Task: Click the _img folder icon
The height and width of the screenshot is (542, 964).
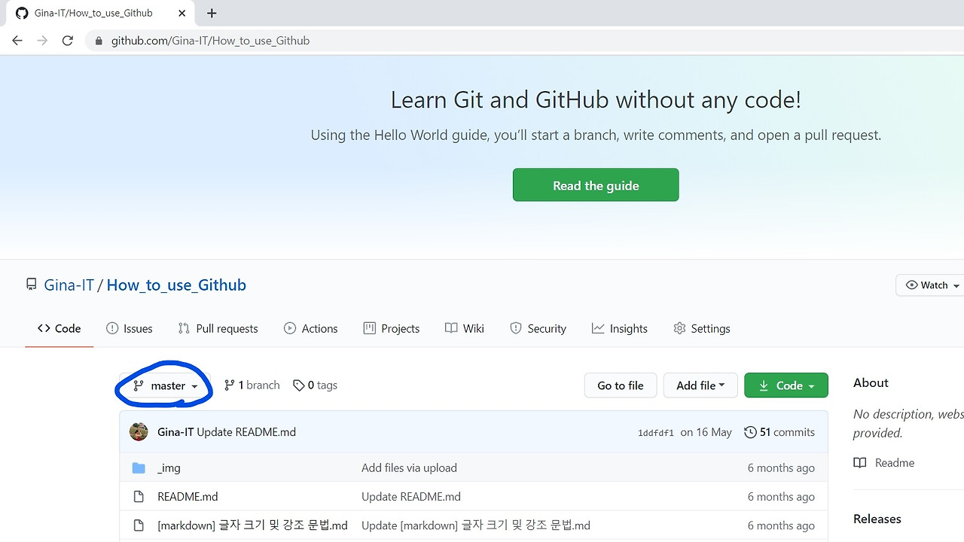Action: tap(139, 468)
